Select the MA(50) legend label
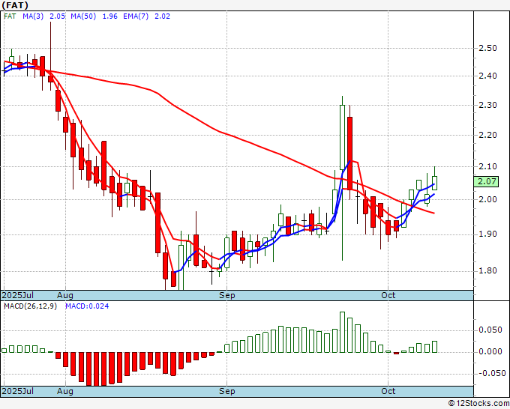This screenshot has width=510, height=409. click(x=83, y=16)
